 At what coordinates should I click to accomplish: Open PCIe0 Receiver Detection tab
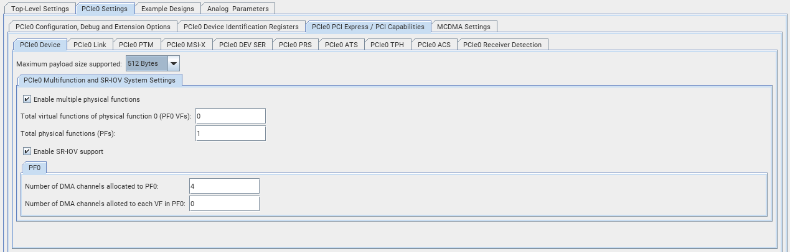pos(502,45)
